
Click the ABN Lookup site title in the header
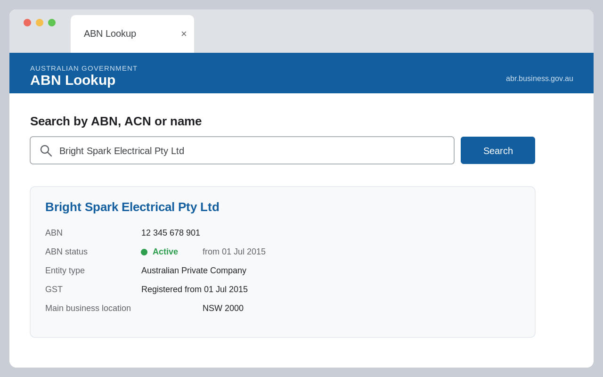[x=73, y=80]
